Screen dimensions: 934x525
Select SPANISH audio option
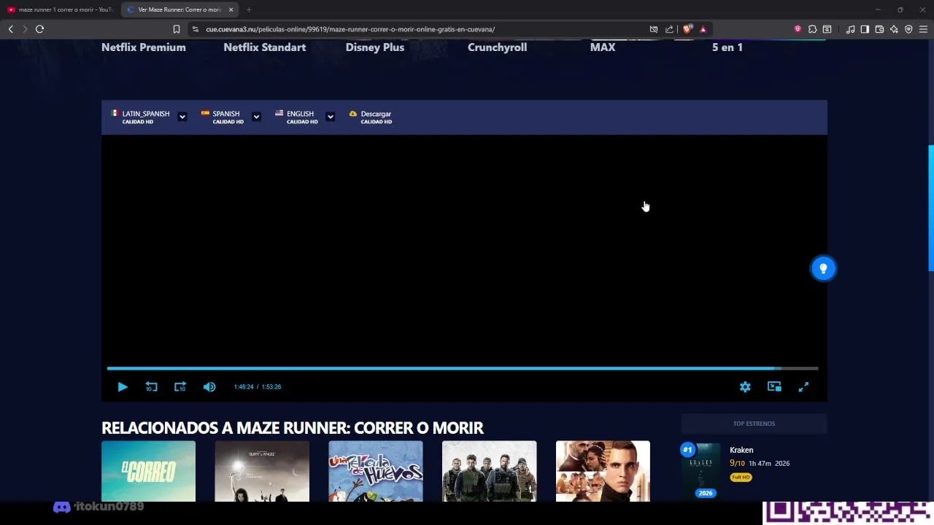[x=222, y=117]
